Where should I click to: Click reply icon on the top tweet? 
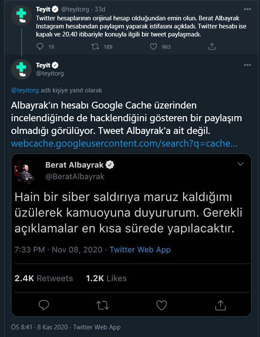click(x=39, y=47)
